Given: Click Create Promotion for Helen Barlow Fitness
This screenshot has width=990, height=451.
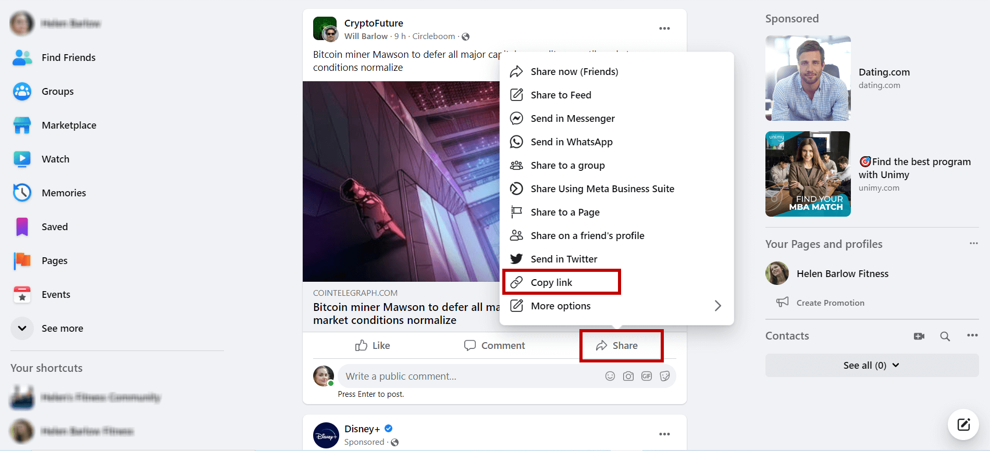Looking at the screenshot, I should (x=830, y=302).
